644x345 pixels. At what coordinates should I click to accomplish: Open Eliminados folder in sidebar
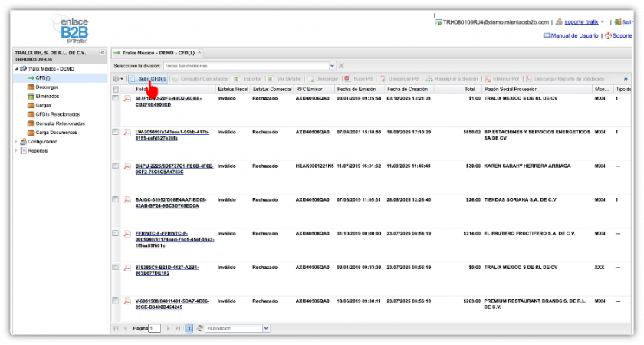point(48,96)
